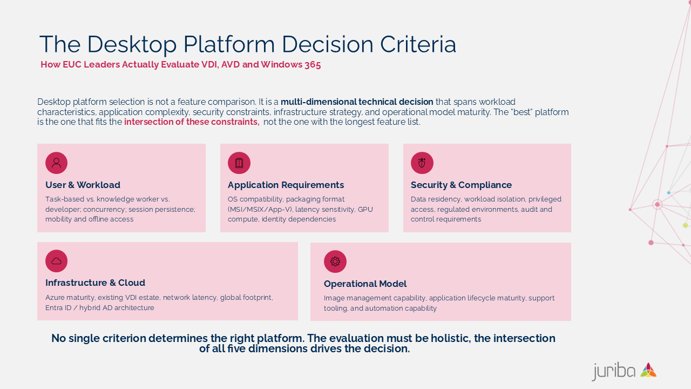Viewport: 691px width, 389px height.
Task: Click the juriba wordmark text
Action: [x=614, y=372]
